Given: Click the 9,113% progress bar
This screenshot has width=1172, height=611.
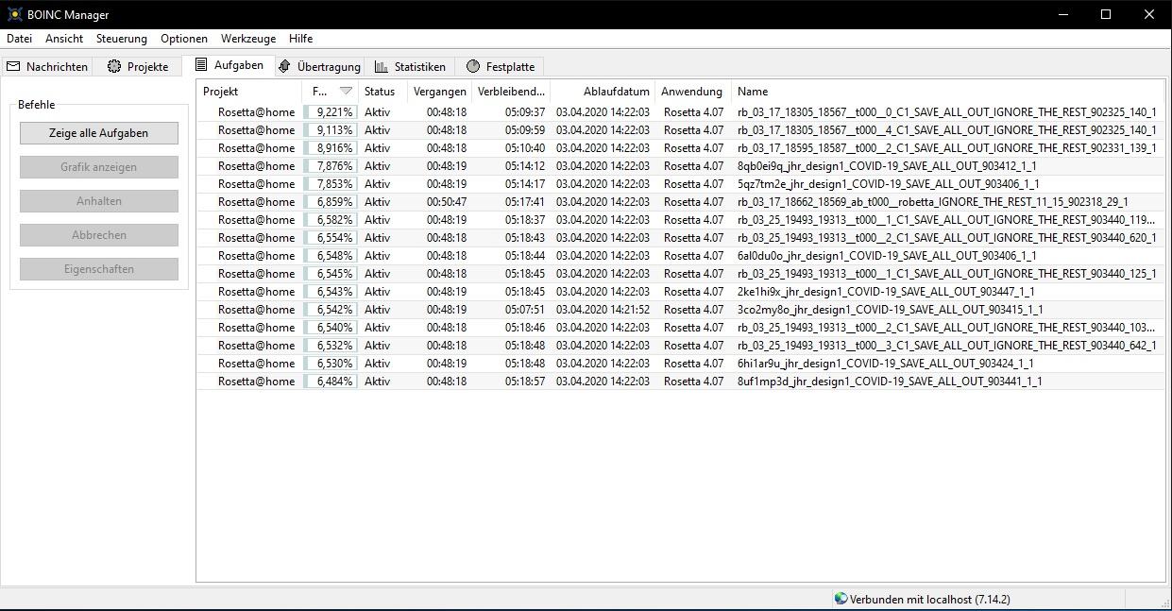Looking at the screenshot, I should (x=330, y=130).
